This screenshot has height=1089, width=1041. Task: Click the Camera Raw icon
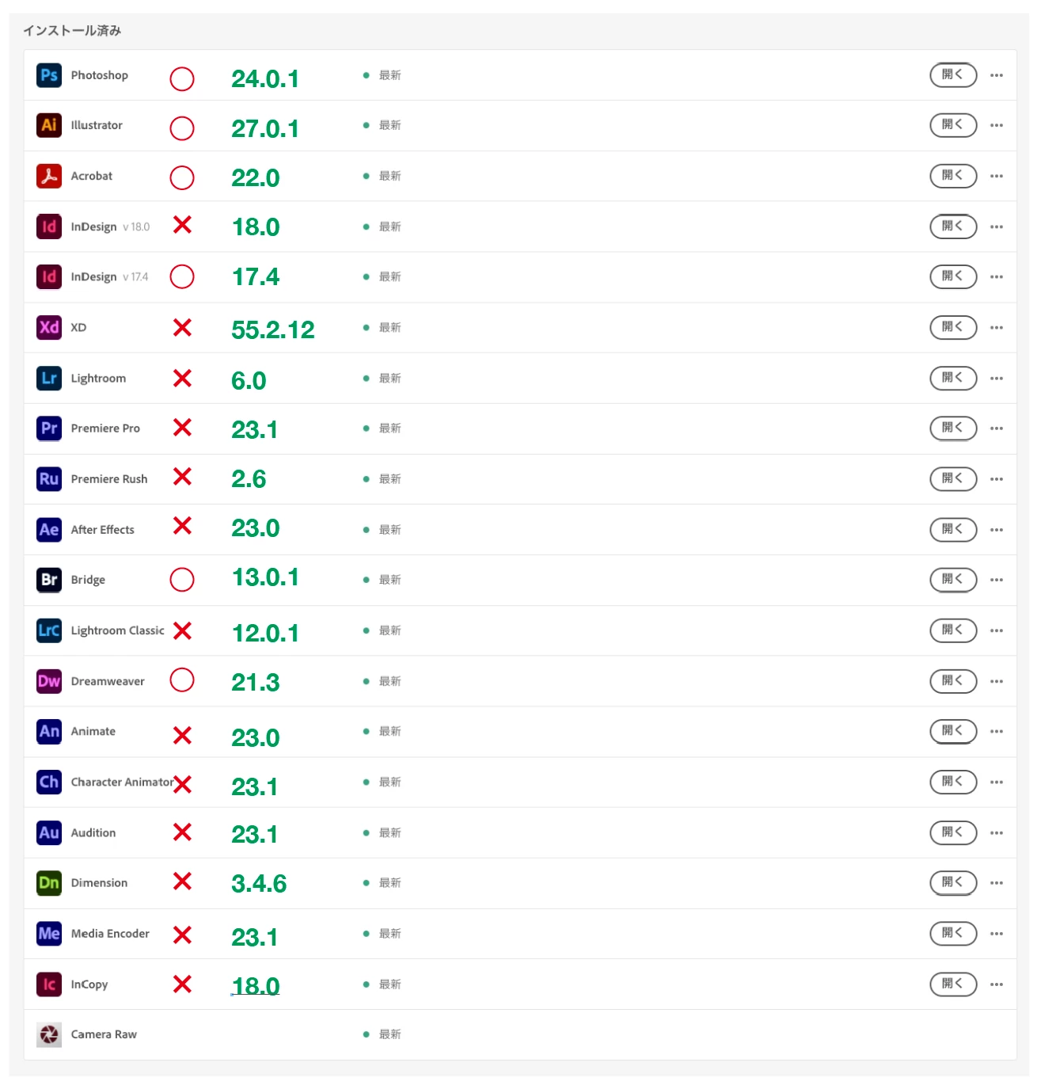click(49, 1034)
